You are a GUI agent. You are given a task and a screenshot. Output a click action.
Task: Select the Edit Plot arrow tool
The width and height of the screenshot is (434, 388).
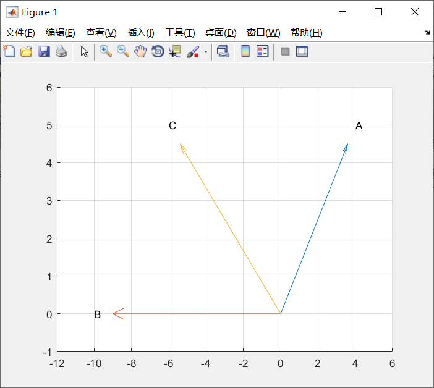tap(84, 52)
